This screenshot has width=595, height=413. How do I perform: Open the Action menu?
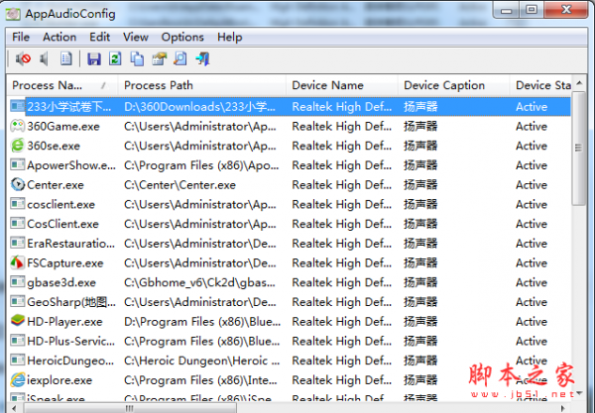(59, 37)
